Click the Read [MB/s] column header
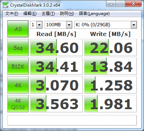Image resolution: width=144 pixels, height=131 pixels. [x=56, y=34]
